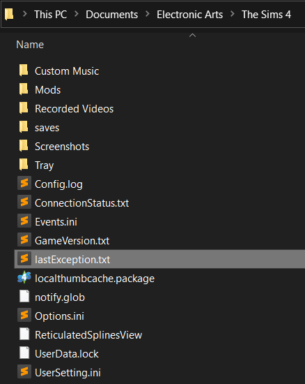Click the Name column header
305x384 pixels.
30,45
